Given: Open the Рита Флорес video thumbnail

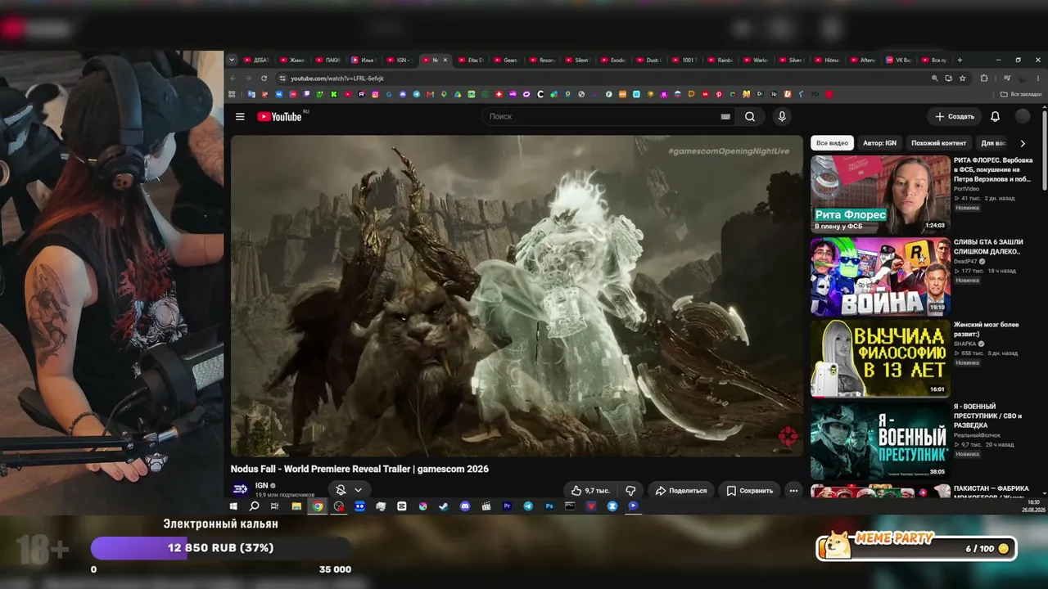Looking at the screenshot, I should [x=880, y=194].
